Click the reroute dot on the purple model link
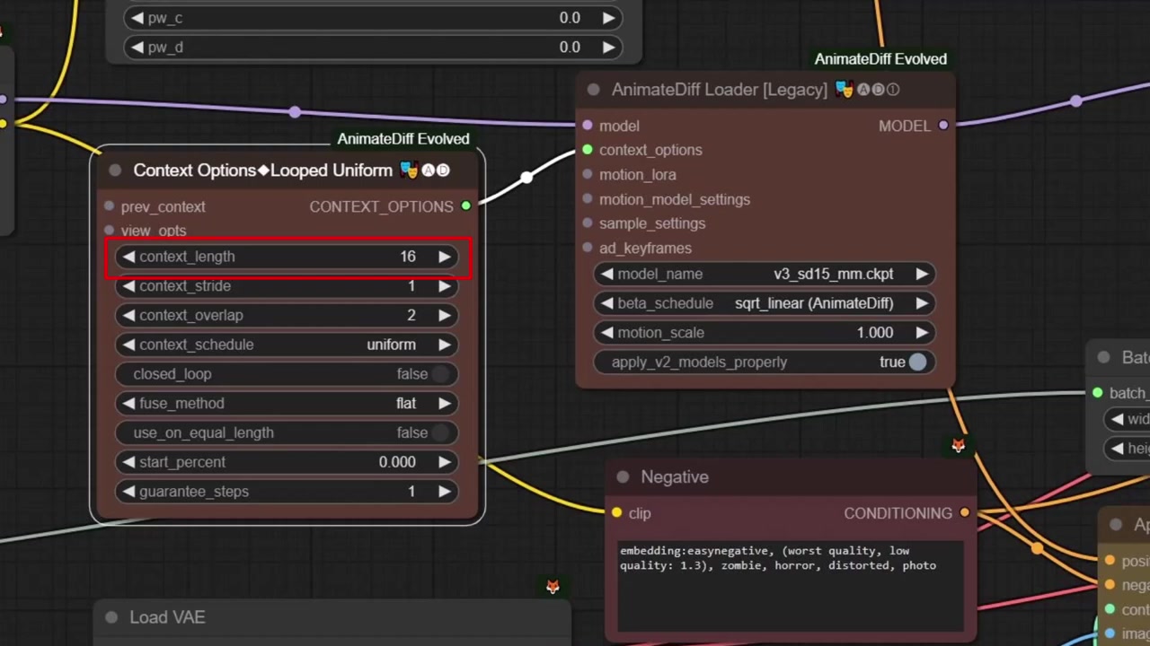The height and width of the screenshot is (646, 1150). pos(296,112)
